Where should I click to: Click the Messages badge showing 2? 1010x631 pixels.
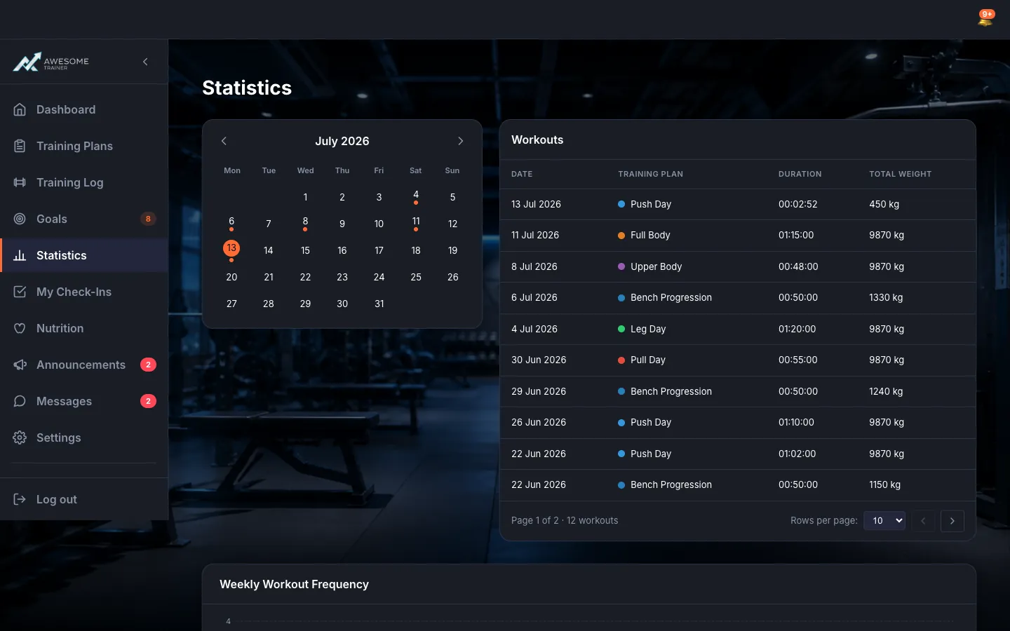pos(148,401)
